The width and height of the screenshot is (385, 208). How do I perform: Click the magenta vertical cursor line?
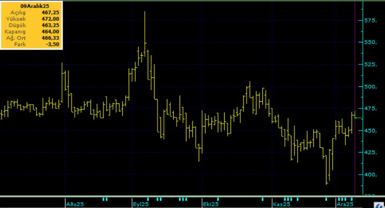click(x=355, y=100)
